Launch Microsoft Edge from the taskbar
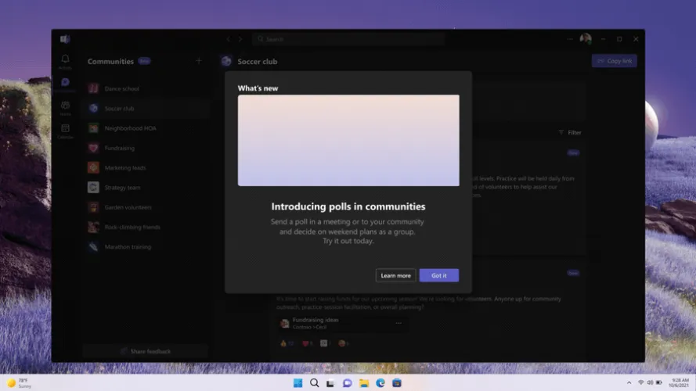Image resolution: width=696 pixels, height=391 pixels. coord(380,383)
